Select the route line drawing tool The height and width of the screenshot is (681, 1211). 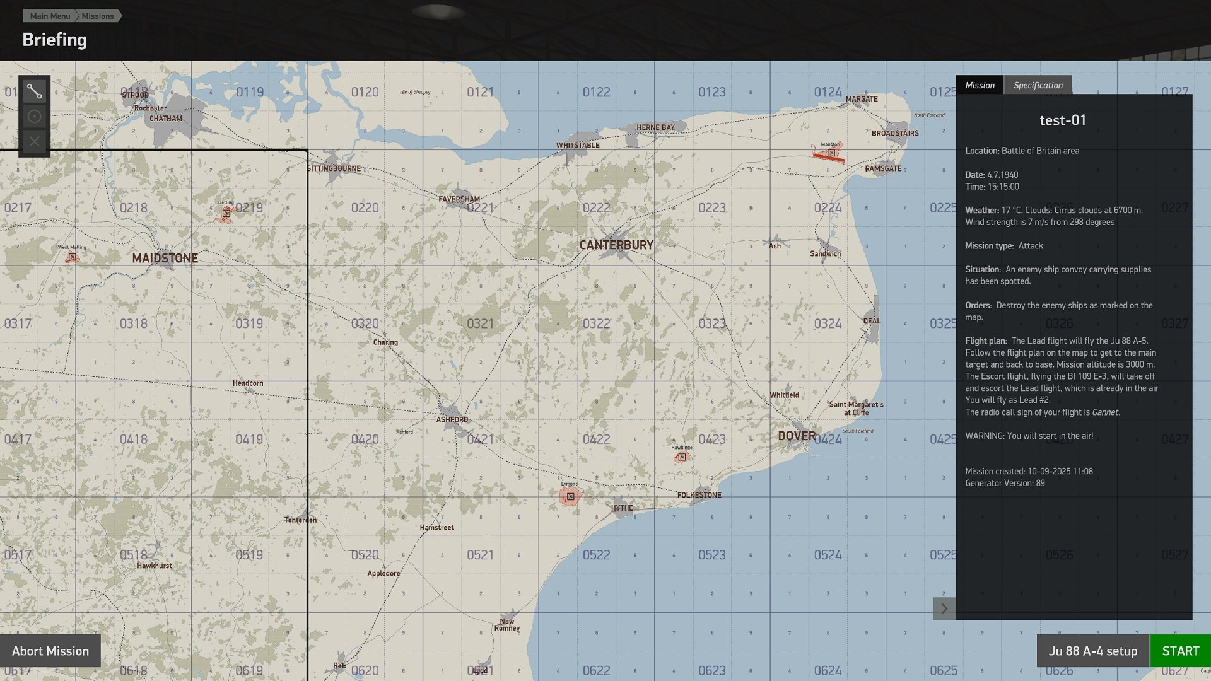34,91
